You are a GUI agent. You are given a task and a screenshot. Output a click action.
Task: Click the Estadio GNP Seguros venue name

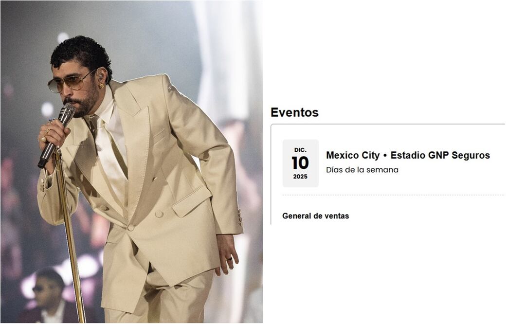[x=440, y=155]
